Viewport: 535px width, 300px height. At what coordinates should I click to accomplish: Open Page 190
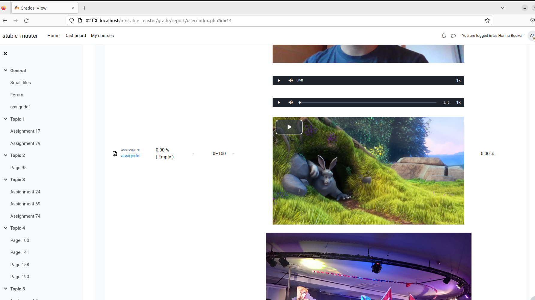pyautogui.click(x=20, y=277)
